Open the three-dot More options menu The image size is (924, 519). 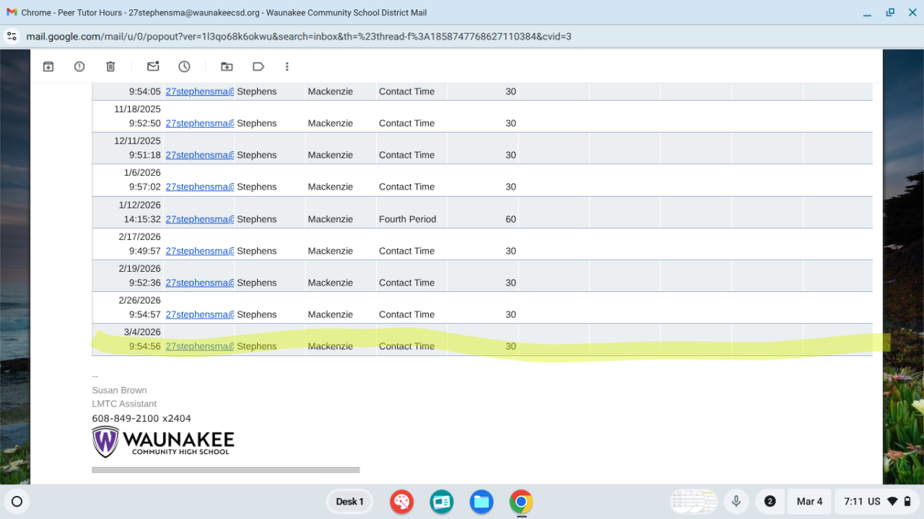click(287, 66)
